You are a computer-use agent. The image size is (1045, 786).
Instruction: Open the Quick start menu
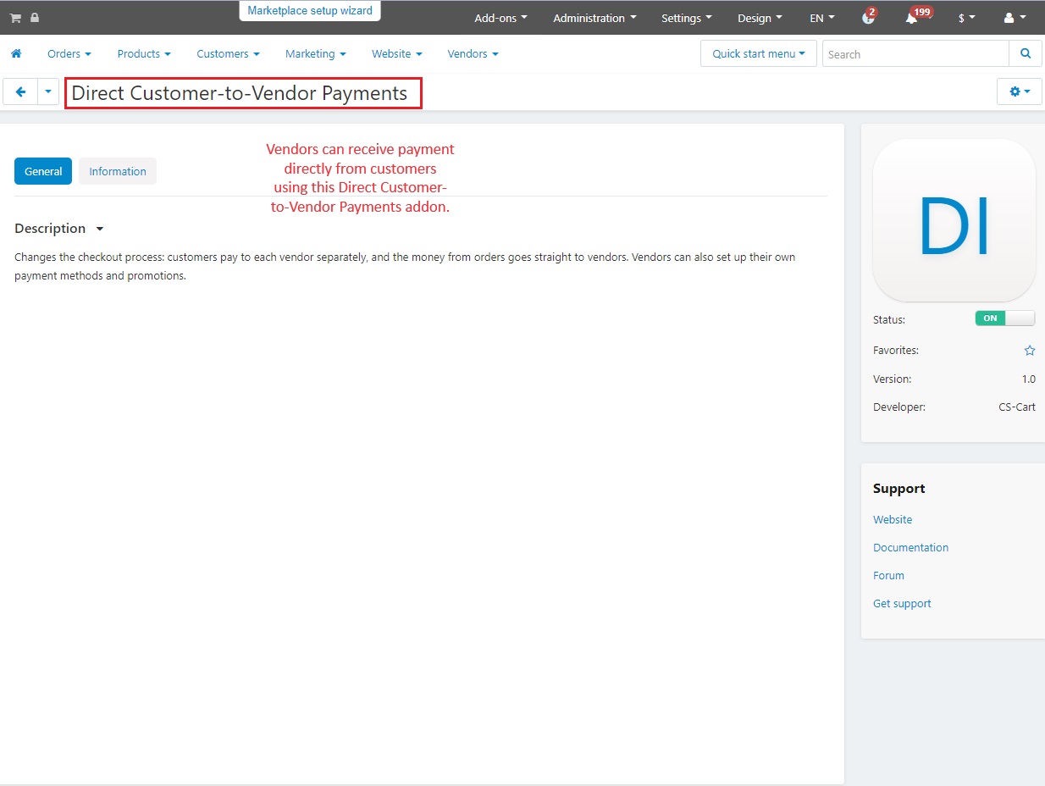tap(759, 53)
